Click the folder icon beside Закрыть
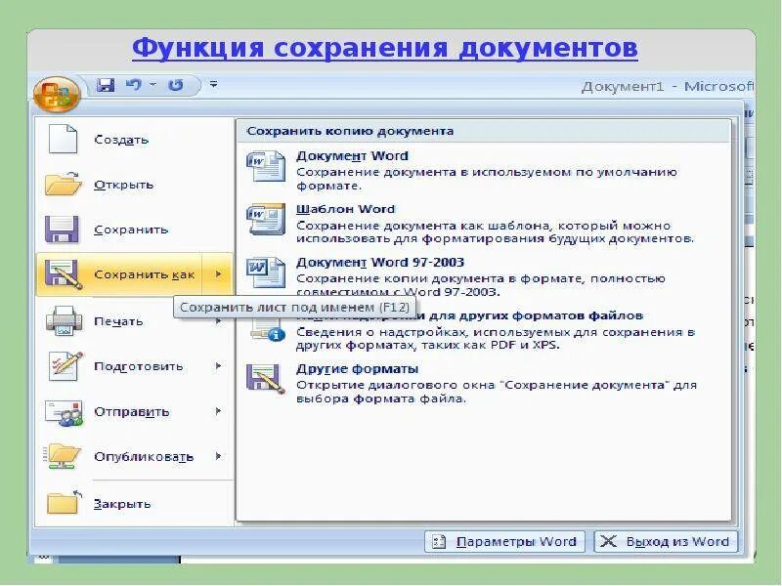Image resolution: width=782 pixels, height=586 pixels. (x=64, y=502)
